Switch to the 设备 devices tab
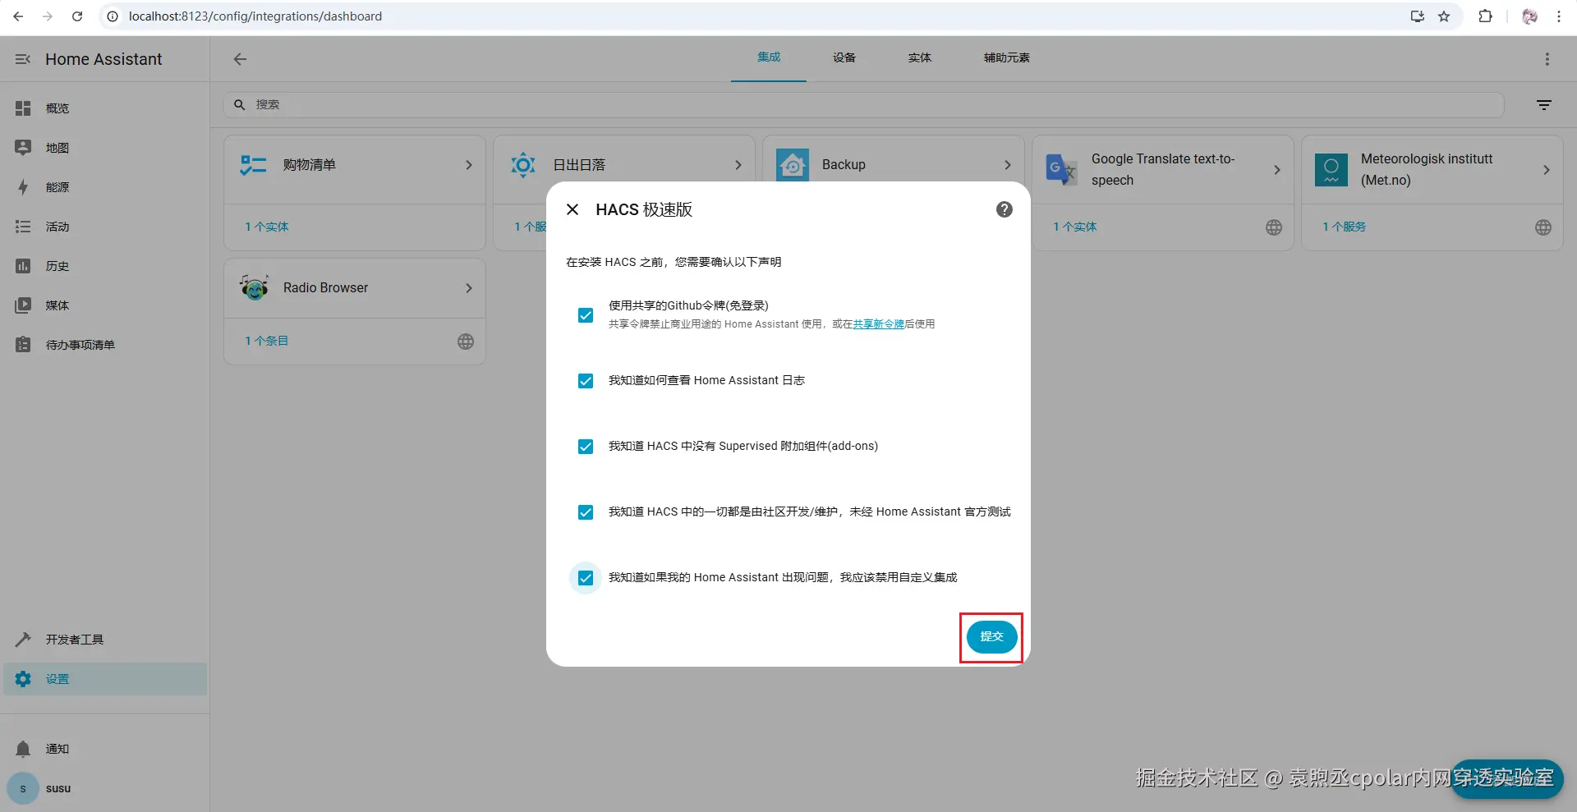The height and width of the screenshot is (812, 1577). click(844, 57)
